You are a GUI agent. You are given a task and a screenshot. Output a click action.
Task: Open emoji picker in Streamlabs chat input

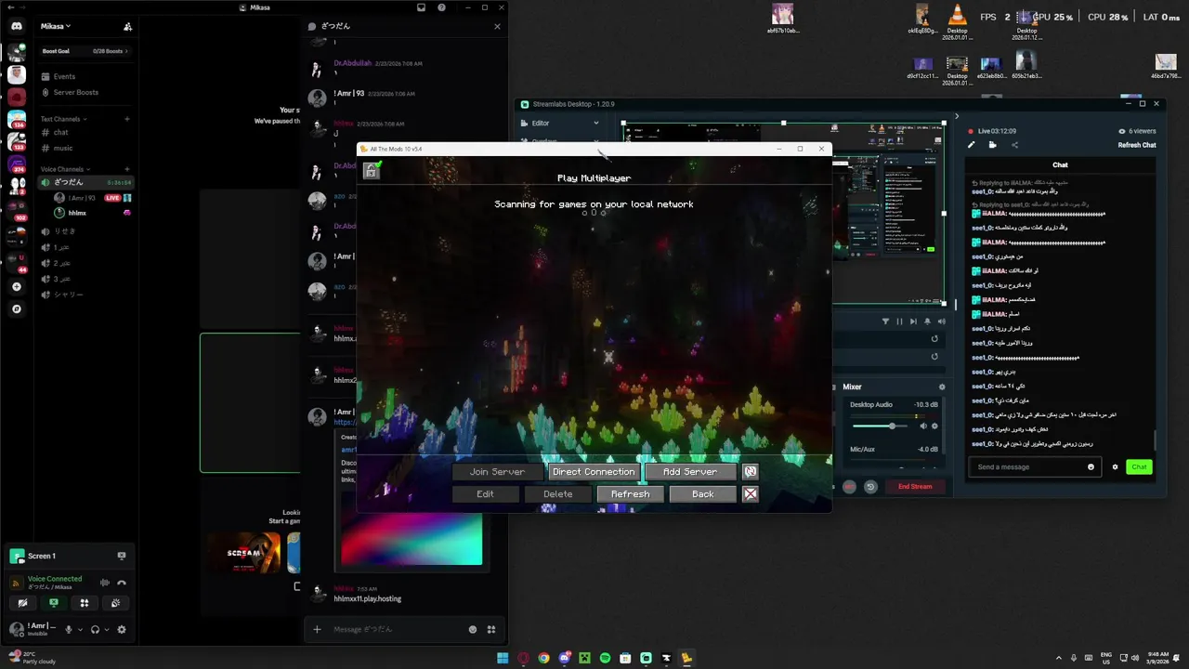[x=1091, y=467]
